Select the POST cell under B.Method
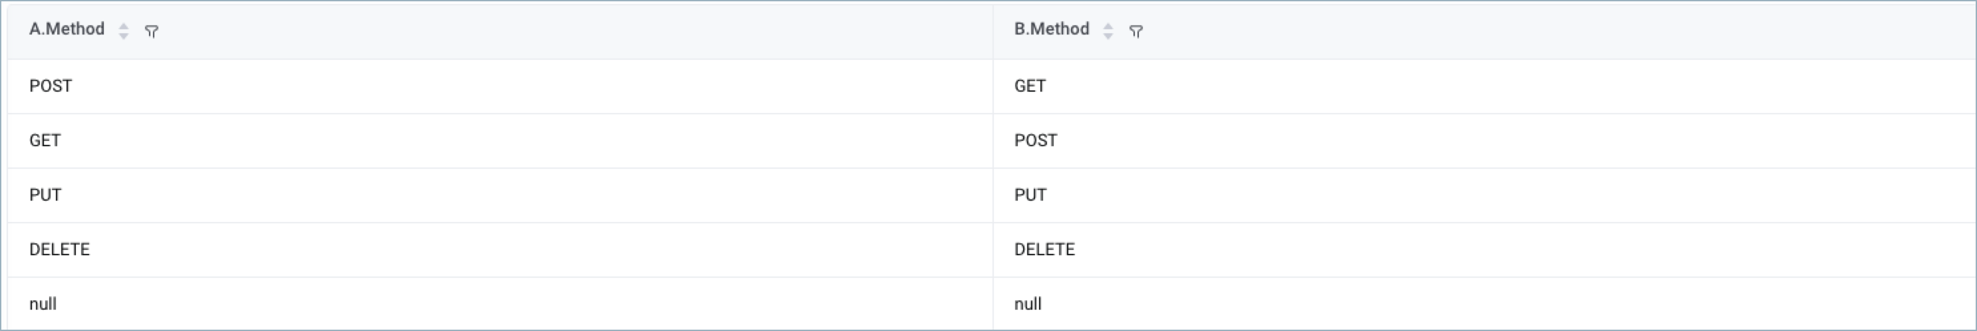Viewport: 1977px width, 331px height. 1484,141
